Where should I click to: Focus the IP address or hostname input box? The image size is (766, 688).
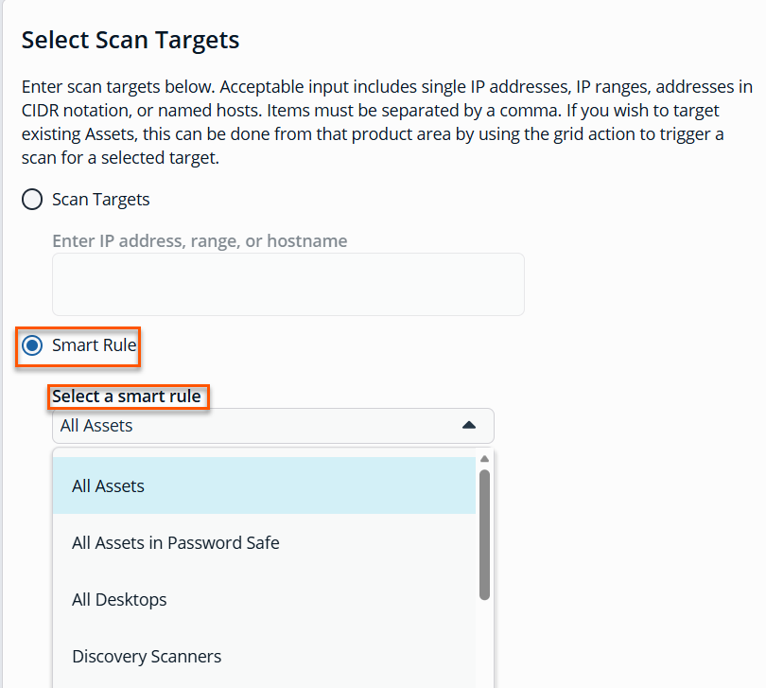coord(287,284)
